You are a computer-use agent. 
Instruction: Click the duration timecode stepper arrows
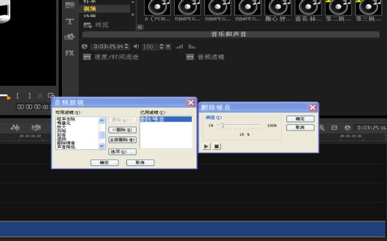click(x=126, y=46)
